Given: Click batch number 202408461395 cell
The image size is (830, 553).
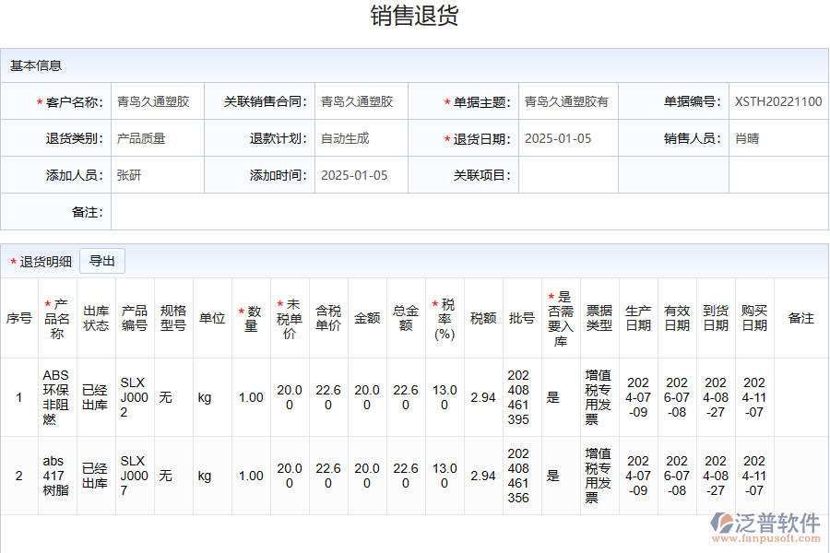Looking at the screenshot, I should 519,398.
